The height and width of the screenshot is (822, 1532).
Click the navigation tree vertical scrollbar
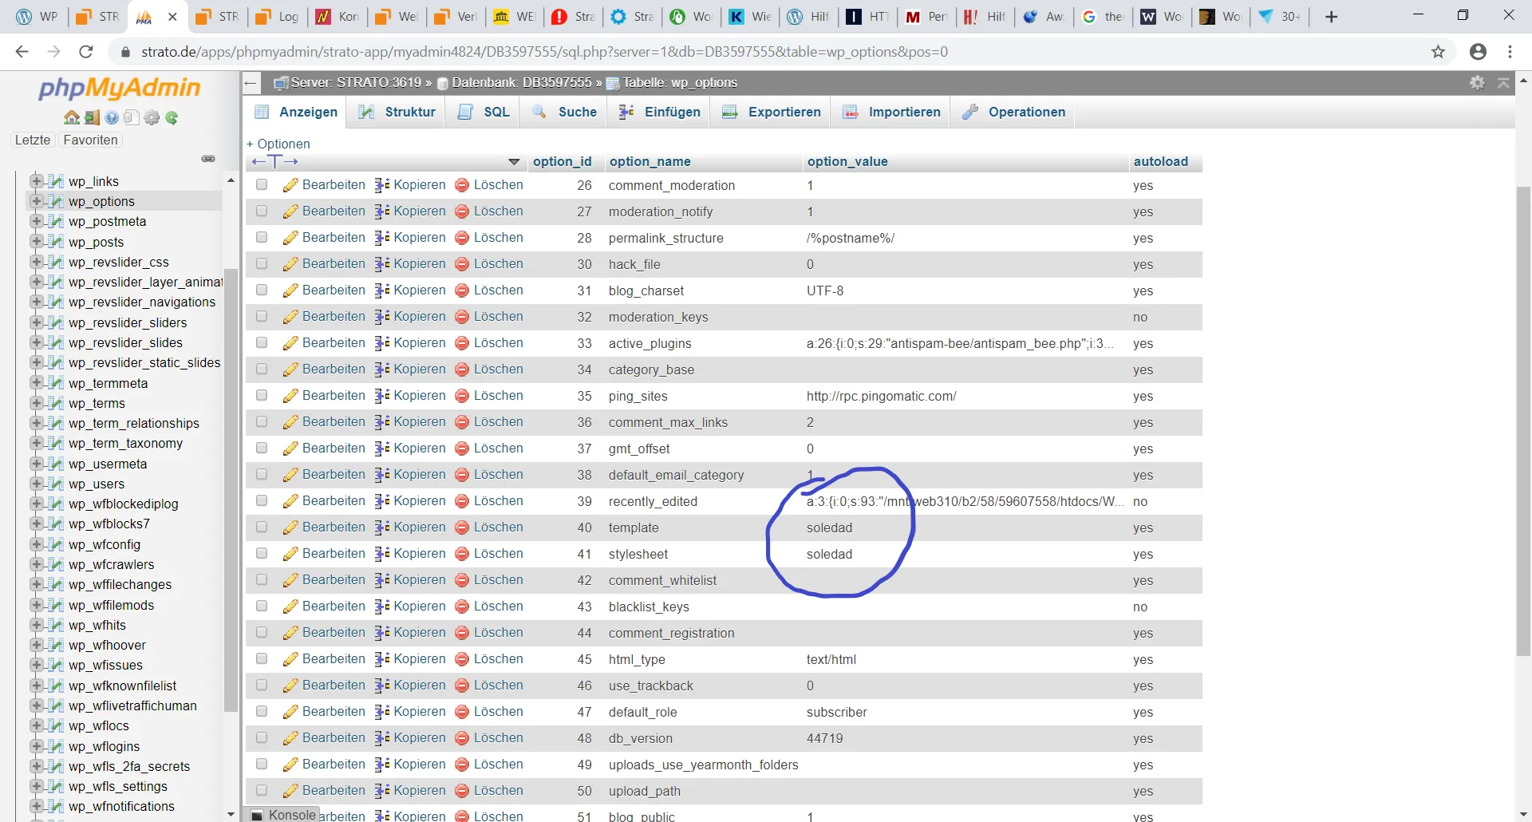pyautogui.click(x=231, y=488)
